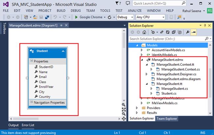The image size is (214, 135).
Task: Open the feedback speech bubble icon
Action: click(128, 3)
